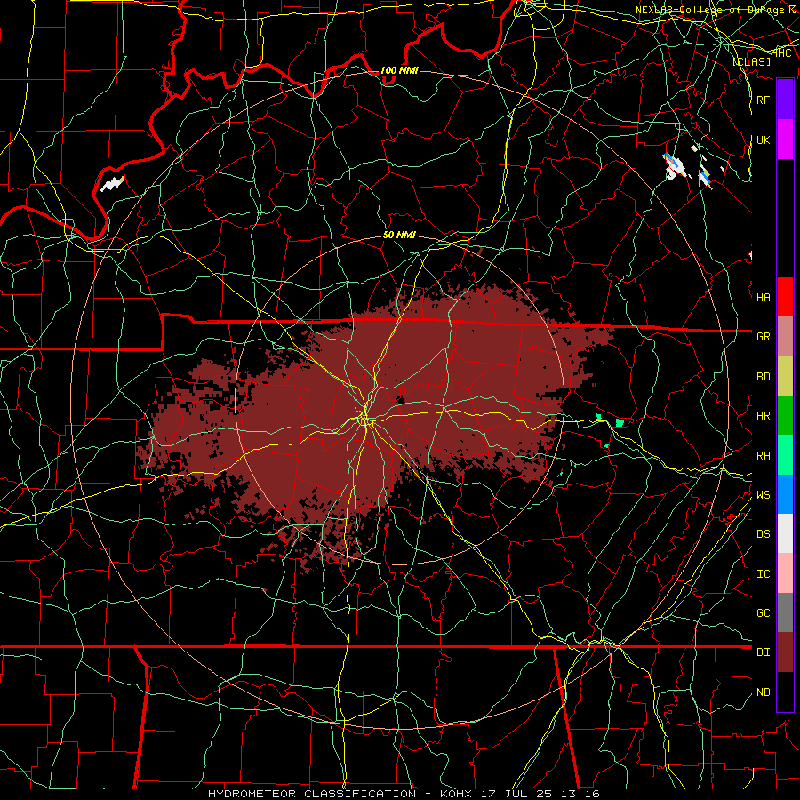Click the BD legend label
Viewport: 800px width, 800px height.
tap(763, 377)
